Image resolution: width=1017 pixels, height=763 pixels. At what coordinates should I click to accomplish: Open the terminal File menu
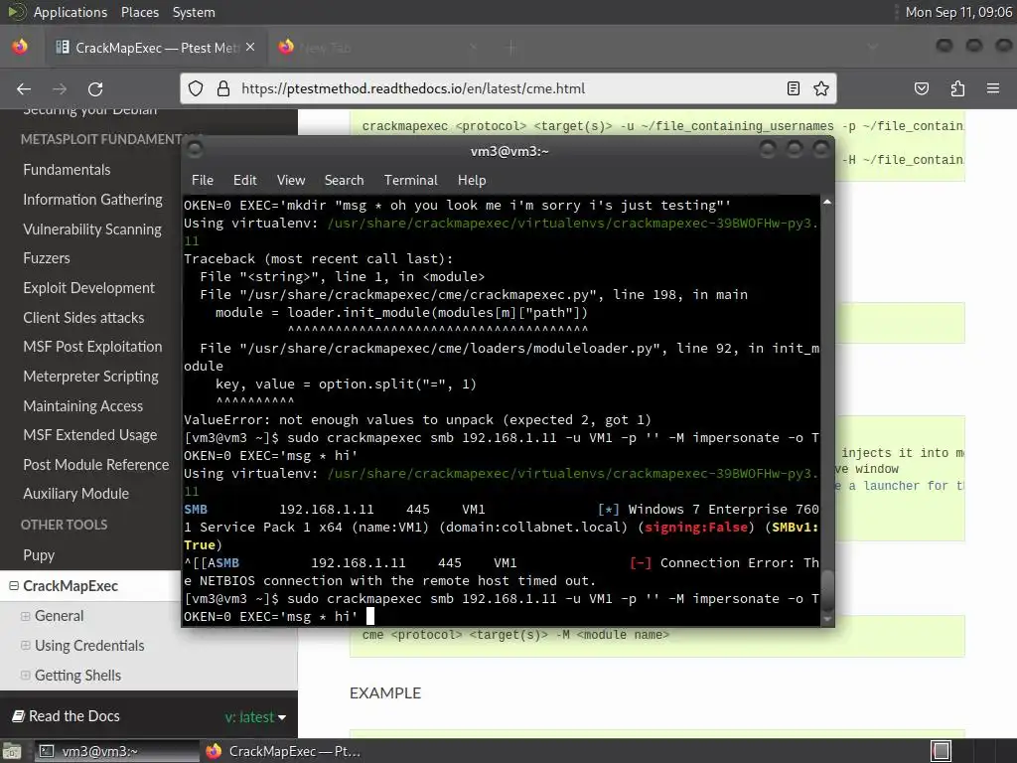click(203, 180)
